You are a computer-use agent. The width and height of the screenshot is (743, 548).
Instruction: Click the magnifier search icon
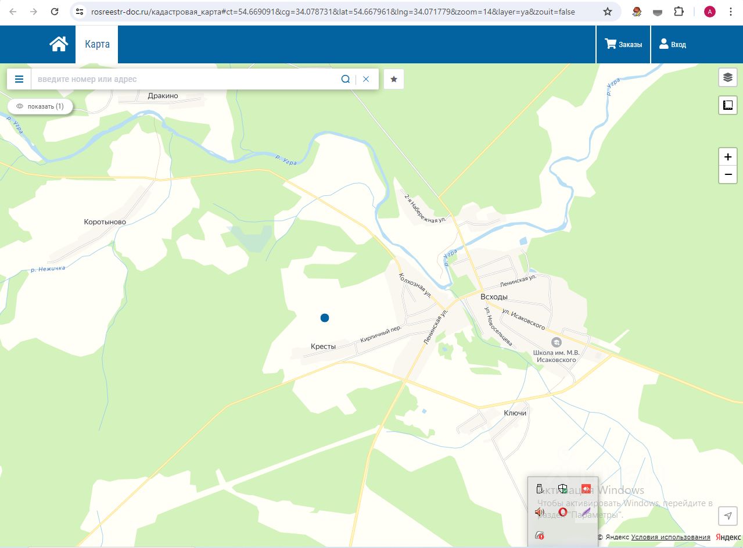345,79
